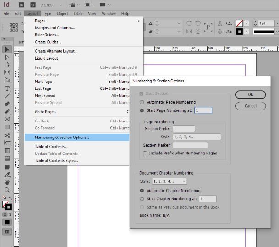The width and height of the screenshot is (279, 247).
Task: Select the Pencil tool
Action: click(7, 111)
